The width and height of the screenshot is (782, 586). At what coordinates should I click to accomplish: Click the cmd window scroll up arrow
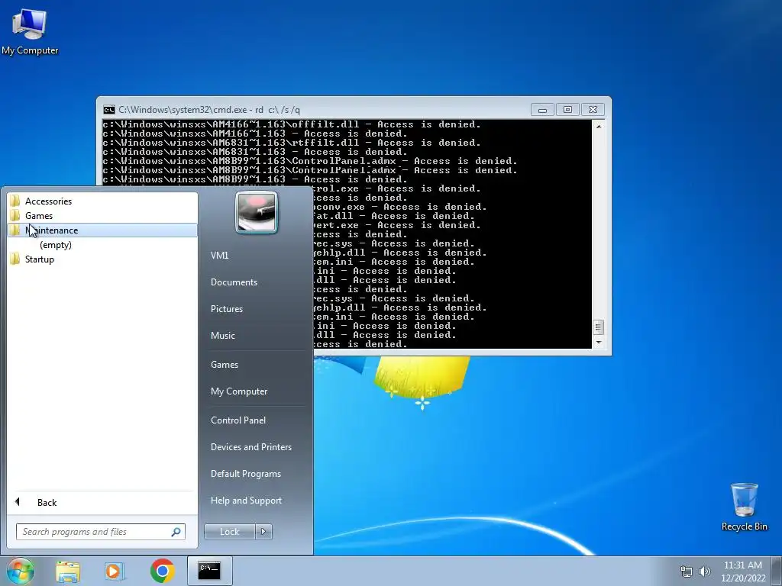pyautogui.click(x=599, y=127)
